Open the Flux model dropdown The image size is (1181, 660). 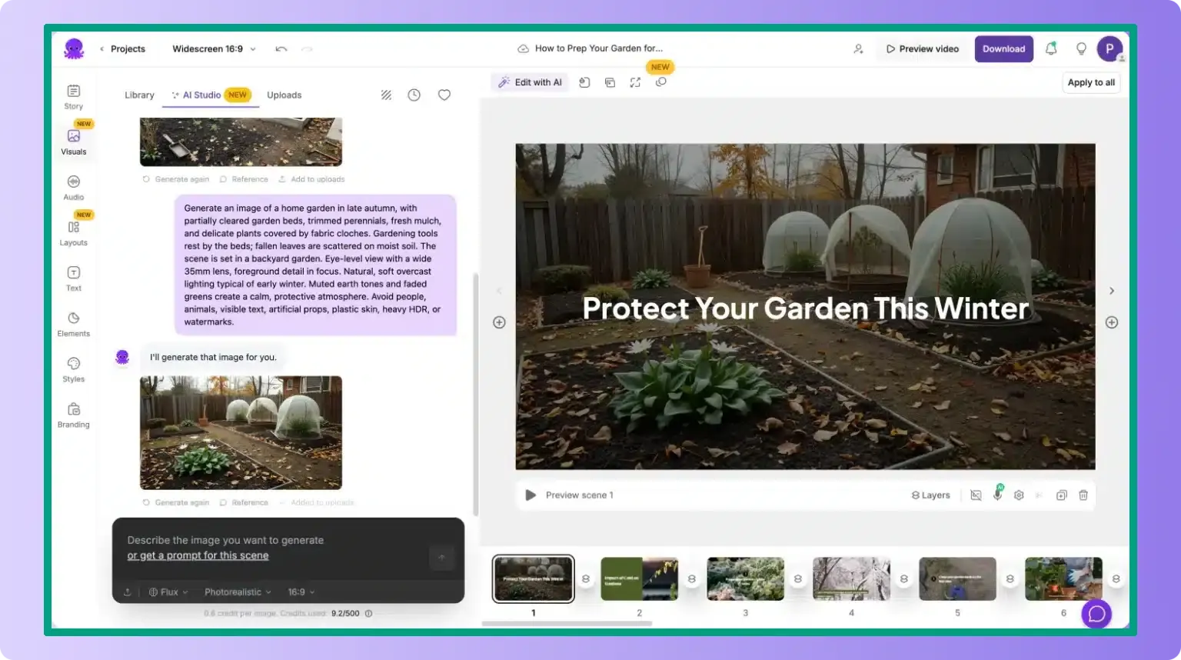pyautogui.click(x=166, y=592)
